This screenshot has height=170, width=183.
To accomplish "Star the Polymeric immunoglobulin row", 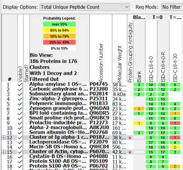I will pyautogui.click(x=26, y=104).
